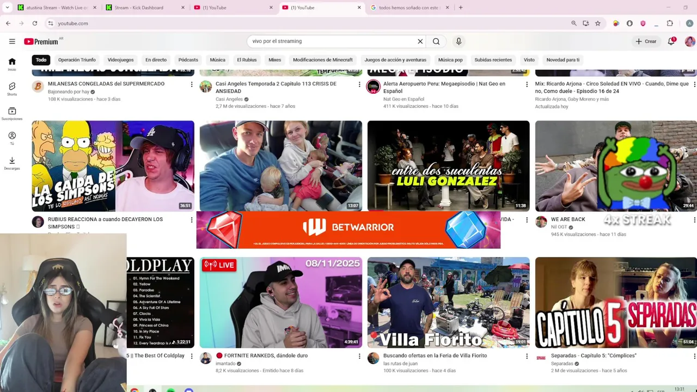Open options for Separadas Capítulo 5 video
Image resolution: width=697 pixels, height=392 pixels.
click(x=694, y=356)
